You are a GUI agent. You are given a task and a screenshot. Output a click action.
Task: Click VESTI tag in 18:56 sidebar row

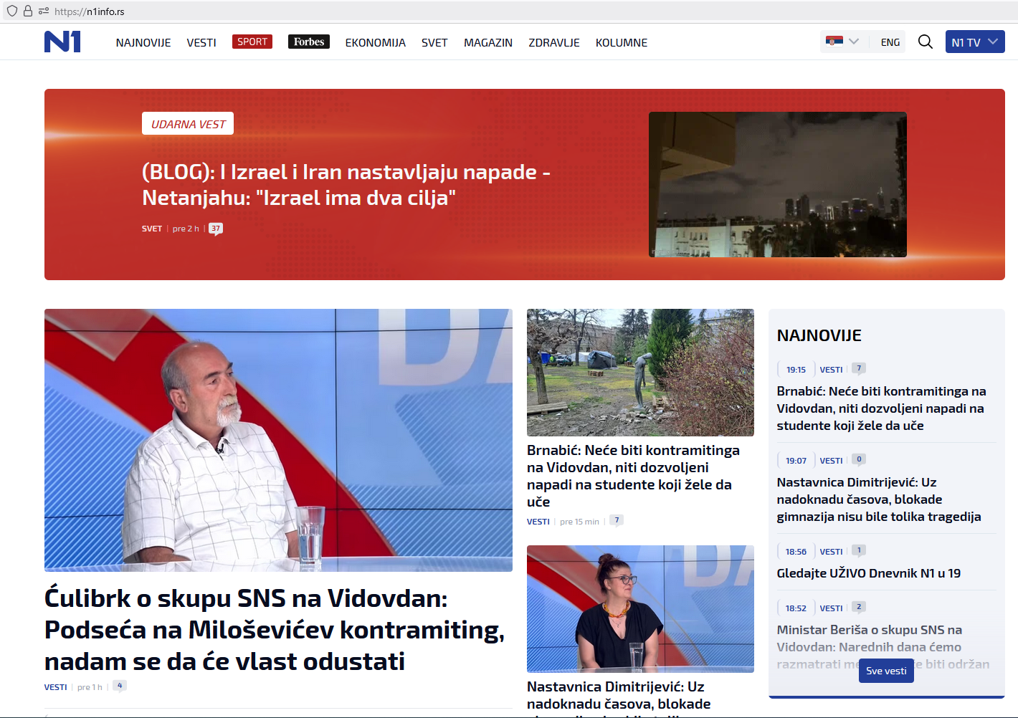pyautogui.click(x=831, y=552)
